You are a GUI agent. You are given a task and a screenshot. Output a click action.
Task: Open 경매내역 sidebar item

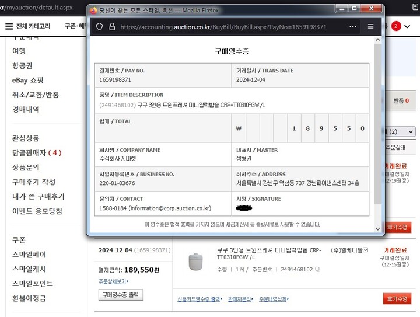click(26, 109)
